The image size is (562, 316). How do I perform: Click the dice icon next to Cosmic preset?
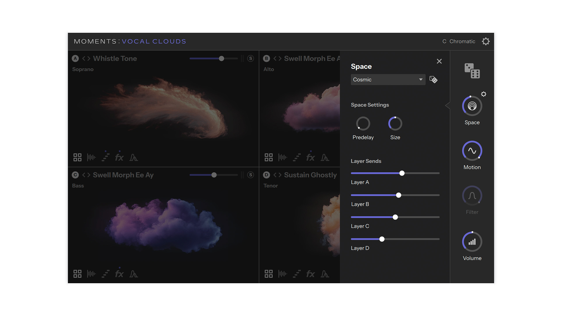click(x=433, y=79)
